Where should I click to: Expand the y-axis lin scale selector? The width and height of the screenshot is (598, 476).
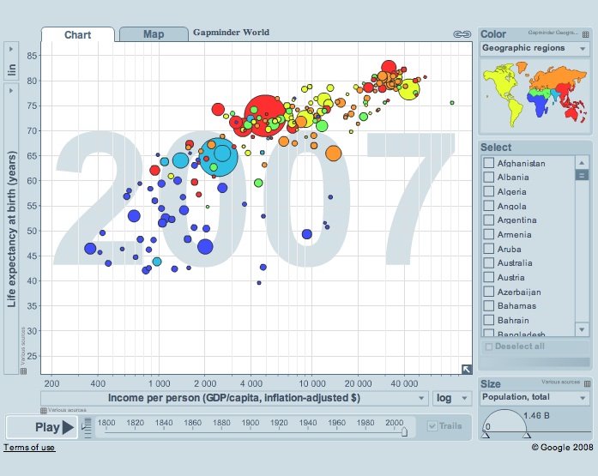11,61
